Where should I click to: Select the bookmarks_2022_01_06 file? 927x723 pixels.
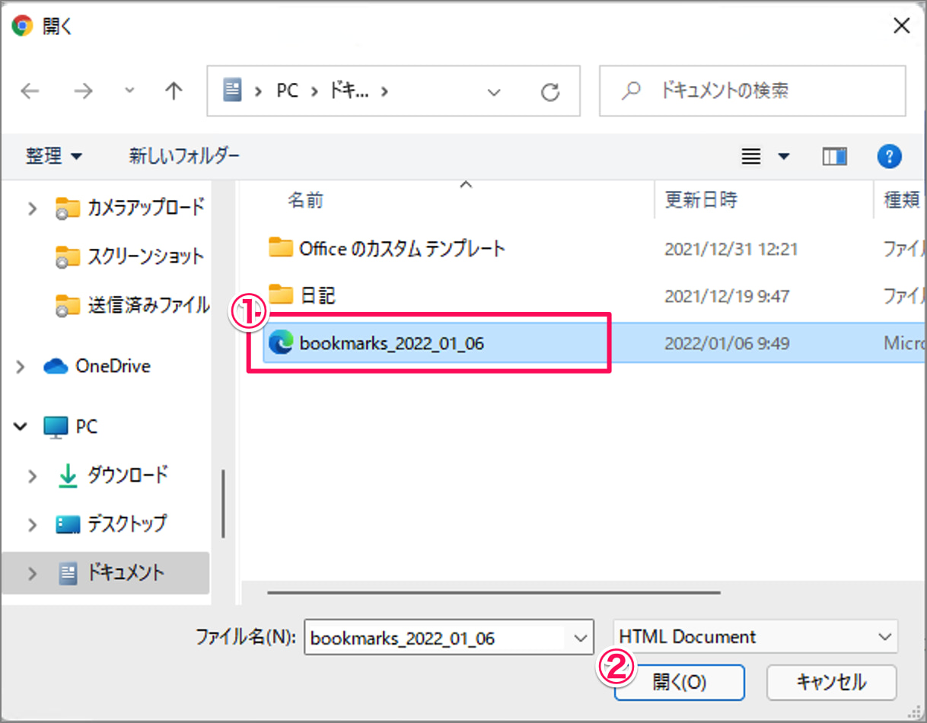392,344
